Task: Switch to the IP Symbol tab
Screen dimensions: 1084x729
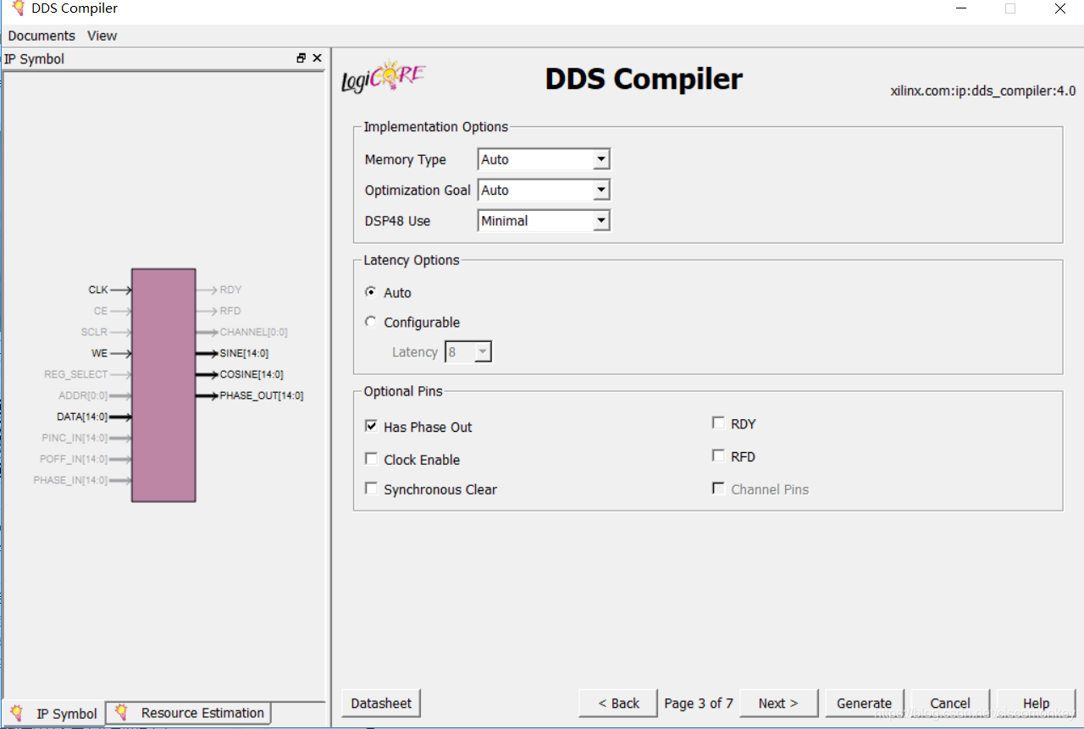Action: [54, 714]
